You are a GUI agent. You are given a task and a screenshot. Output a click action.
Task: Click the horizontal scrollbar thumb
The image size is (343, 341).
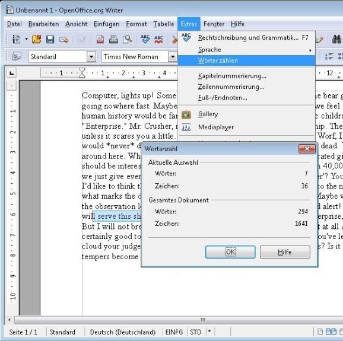point(203,320)
